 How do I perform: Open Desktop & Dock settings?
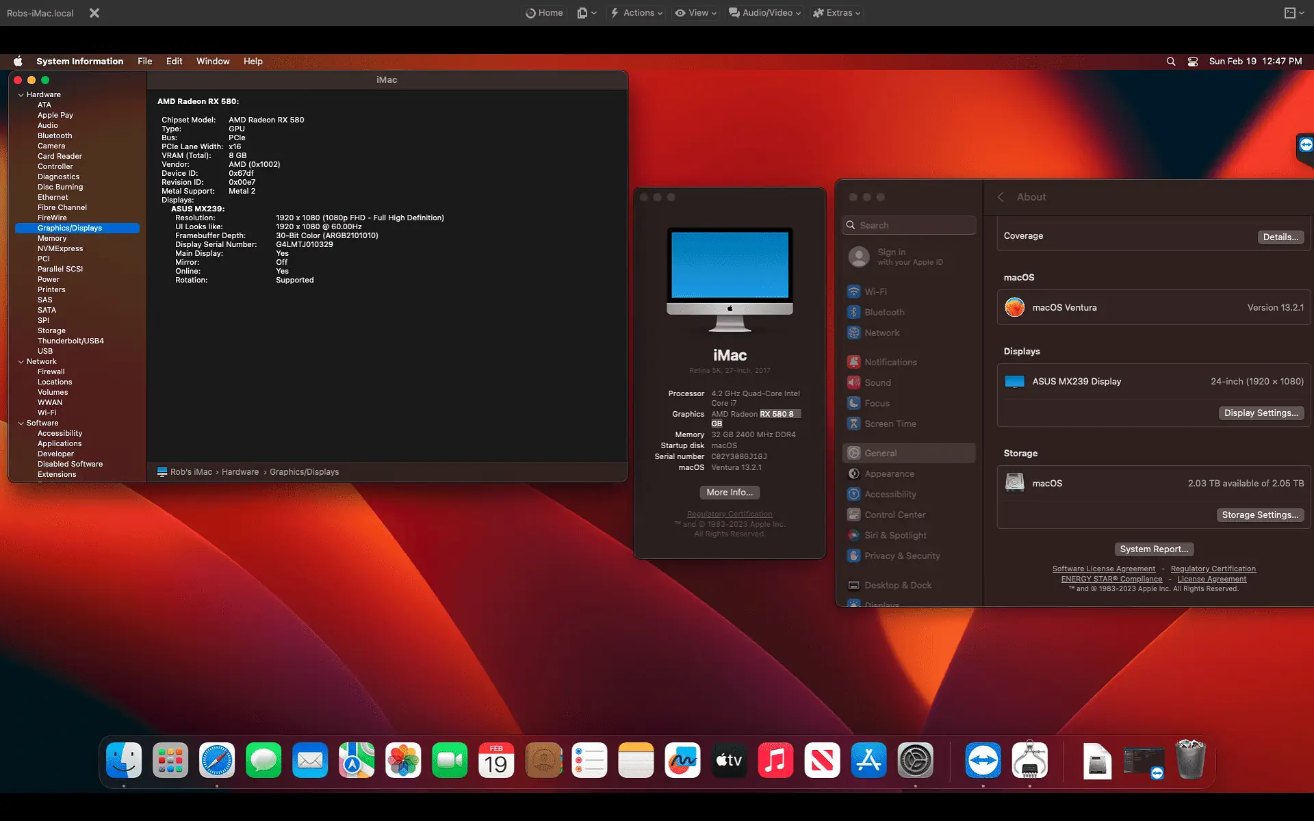coord(909,586)
